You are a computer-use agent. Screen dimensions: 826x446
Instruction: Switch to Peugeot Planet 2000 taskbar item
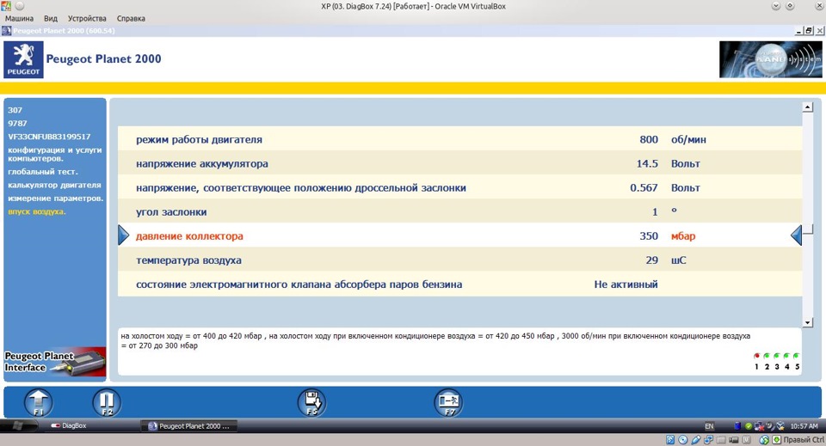click(x=189, y=426)
